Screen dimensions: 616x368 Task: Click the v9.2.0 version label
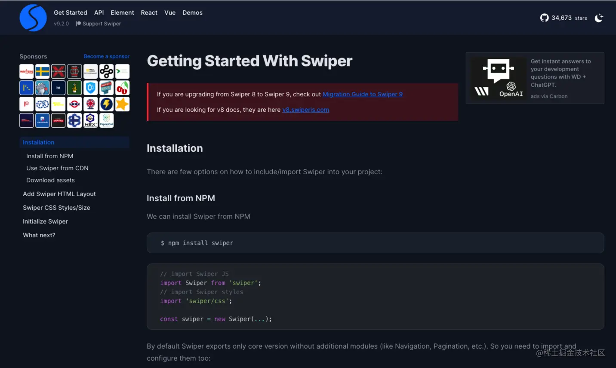pyautogui.click(x=61, y=24)
